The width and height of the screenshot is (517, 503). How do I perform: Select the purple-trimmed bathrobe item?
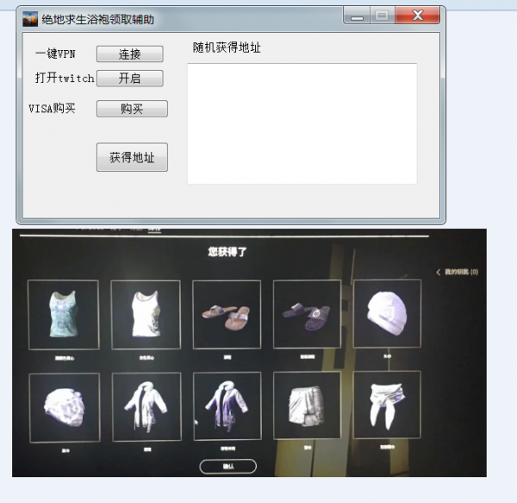(227, 406)
